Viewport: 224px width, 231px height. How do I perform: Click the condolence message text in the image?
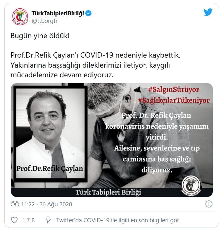157,143
